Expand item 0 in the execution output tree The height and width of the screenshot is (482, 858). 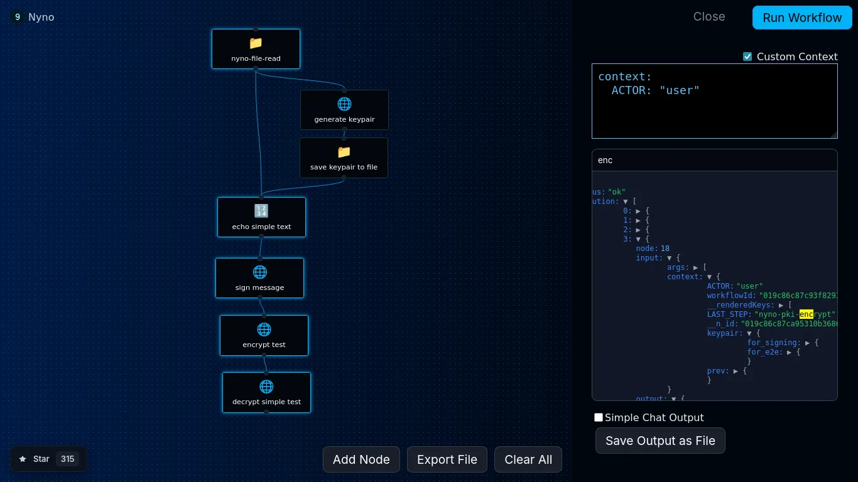point(639,211)
